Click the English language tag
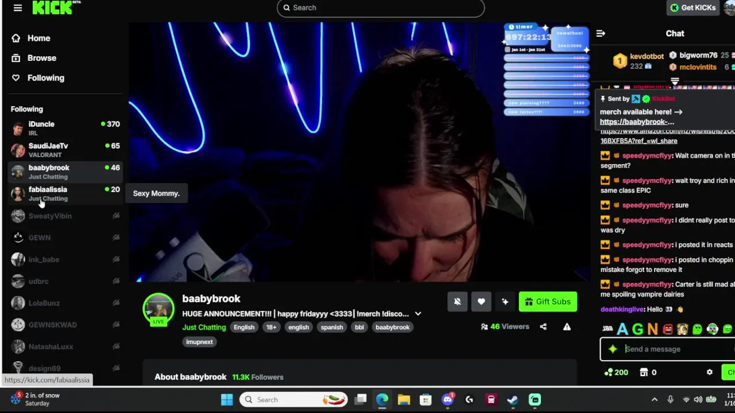 [244, 327]
